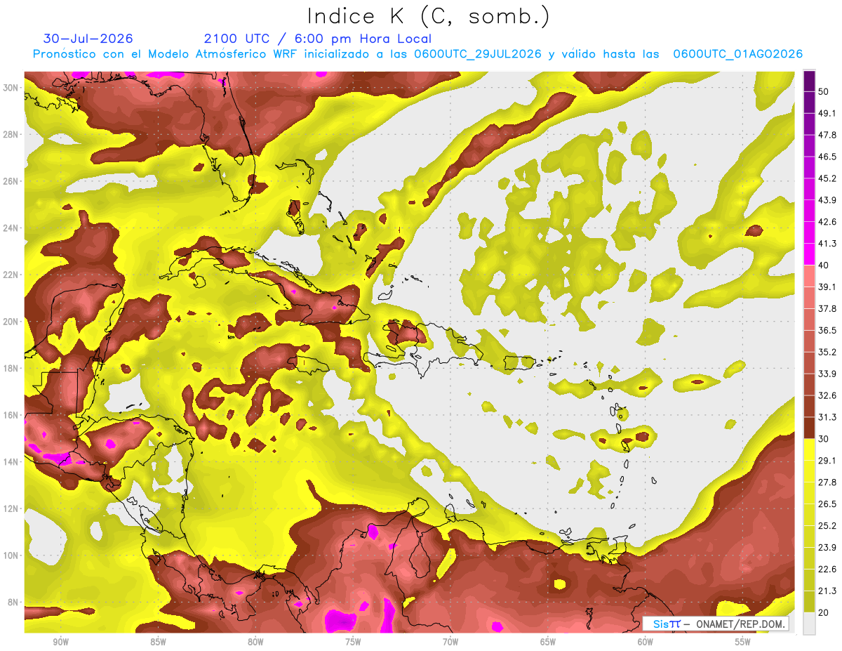Click the colorbar value "22.6"

click(827, 570)
